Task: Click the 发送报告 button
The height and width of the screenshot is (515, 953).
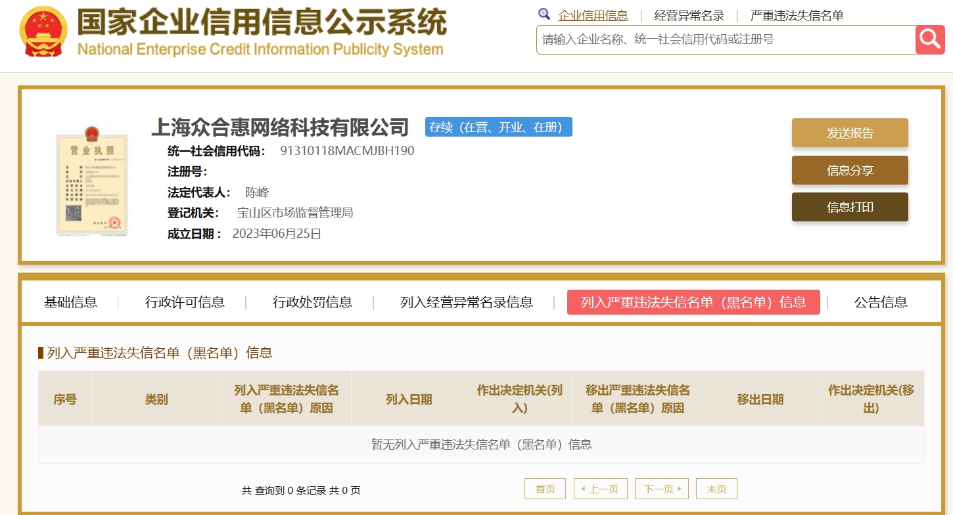Action: (x=850, y=133)
